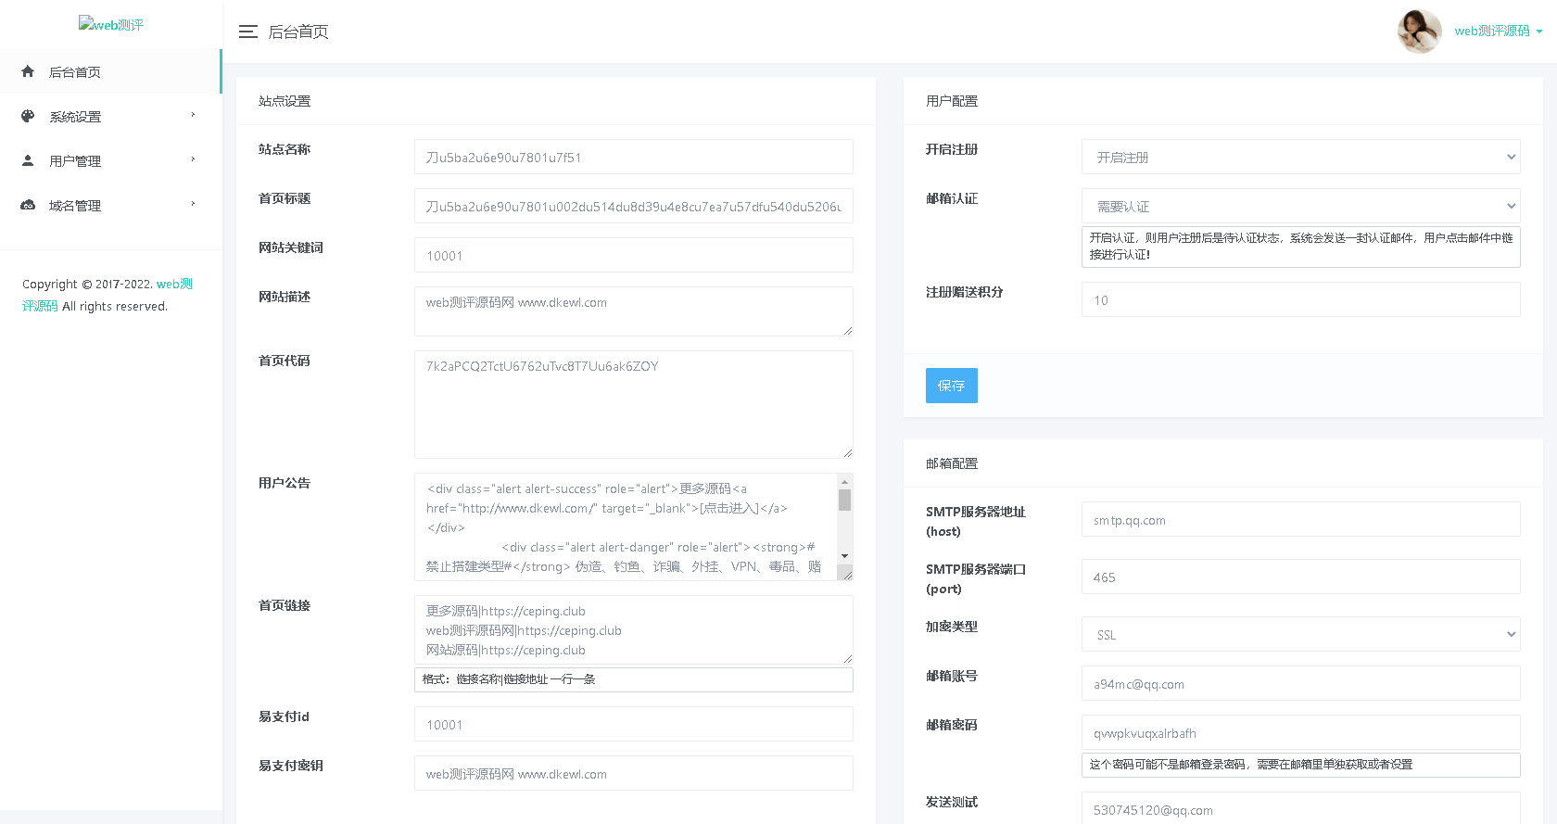Click the user avatar photo
Screen dimensions: 1557x824
tap(1419, 32)
